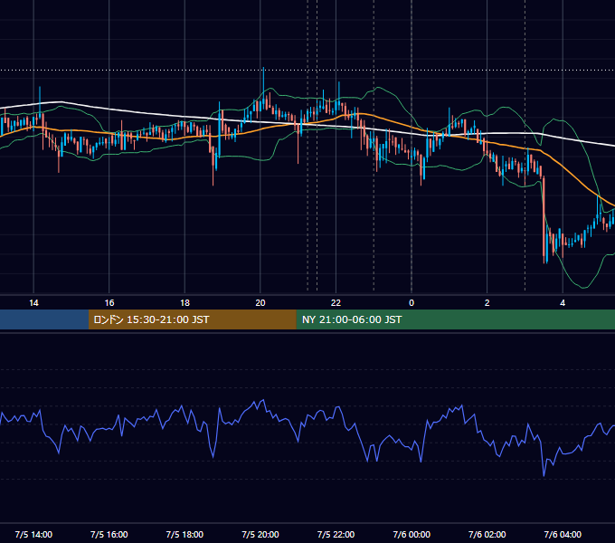This screenshot has height=543, width=615.
Task: Click the blue session bar before ロンドン
Action: click(x=44, y=319)
